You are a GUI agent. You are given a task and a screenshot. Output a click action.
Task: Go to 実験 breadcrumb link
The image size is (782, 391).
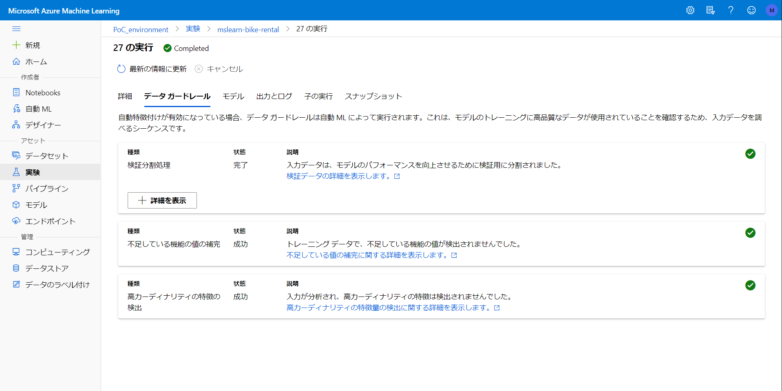193,29
